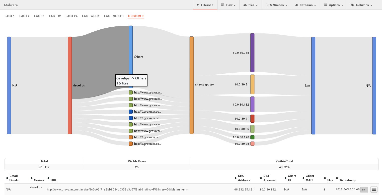Sort table by URL column arrows
Image resolution: width=382 pixels, height=195 pixels.
[x=49, y=178]
